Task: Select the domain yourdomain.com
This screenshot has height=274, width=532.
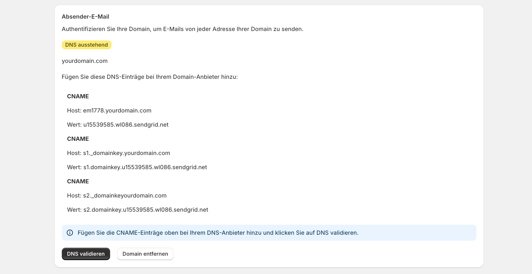Action: pyautogui.click(x=85, y=61)
